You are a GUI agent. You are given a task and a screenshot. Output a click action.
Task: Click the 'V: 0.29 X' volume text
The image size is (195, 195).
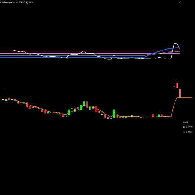tap(188, 127)
